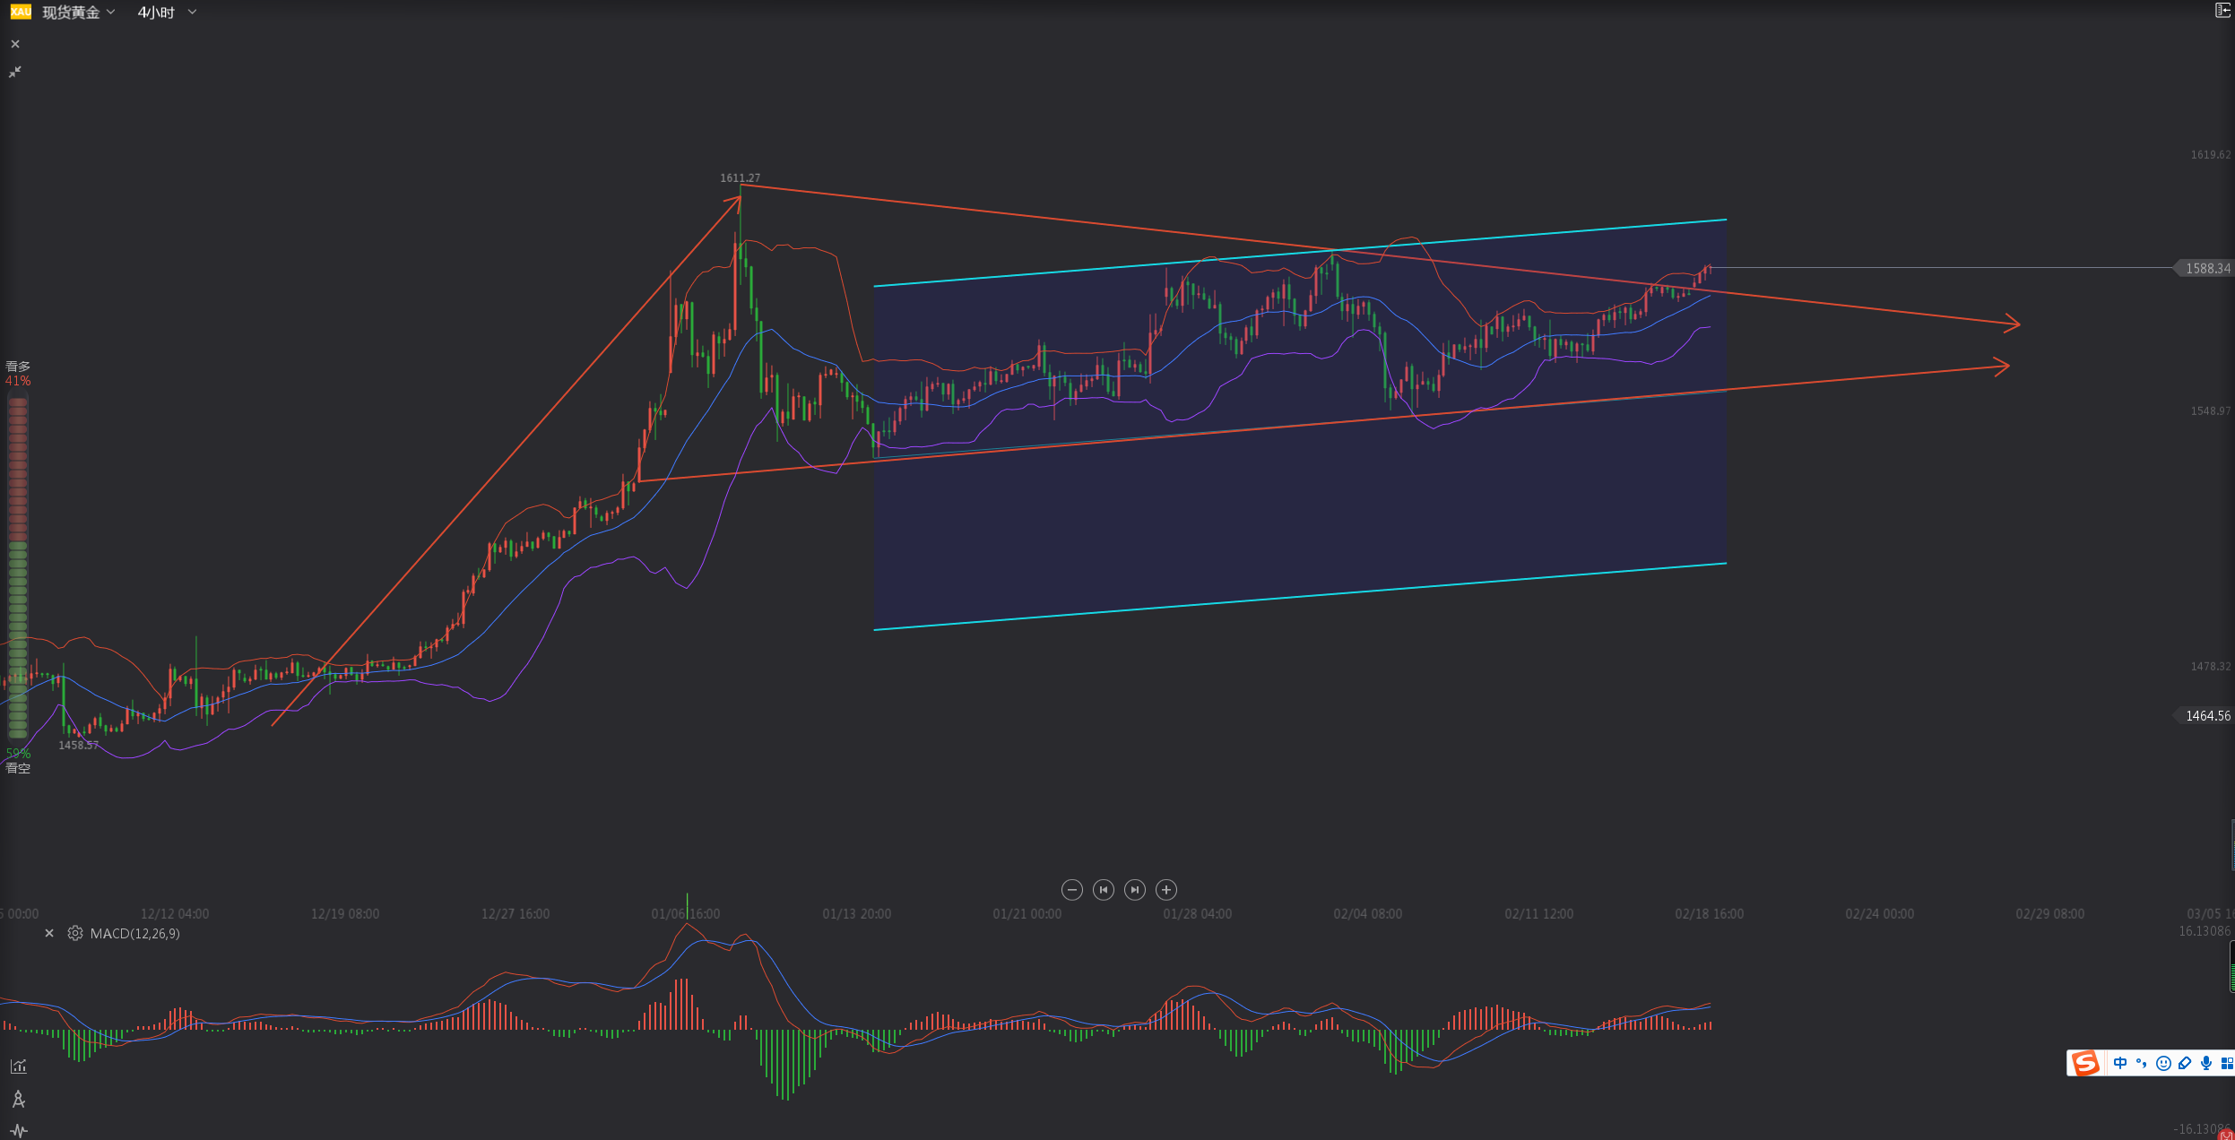The height and width of the screenshot is (1140, 2235).
Task: Jump to the latest candle
Action: point(1134,889)
